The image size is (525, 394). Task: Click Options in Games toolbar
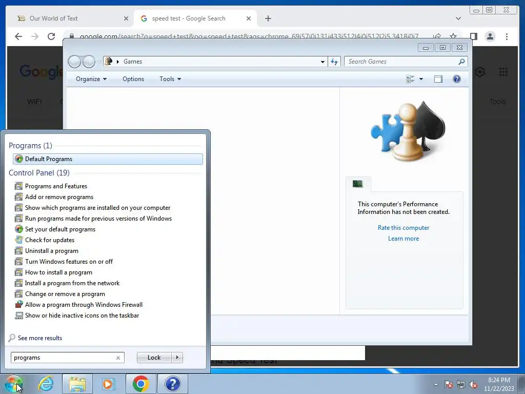133,78
